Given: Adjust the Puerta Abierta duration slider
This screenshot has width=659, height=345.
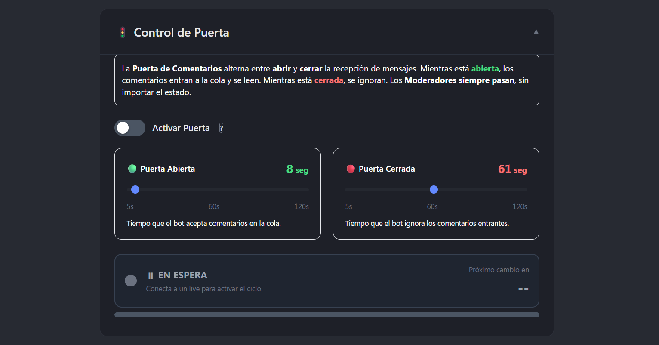Looking at the screenshot, I should tap(135, 189).
